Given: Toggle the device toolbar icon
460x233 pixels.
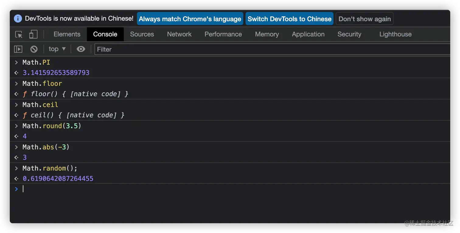Looking at the screenshot, I should click(x=33, y=34).
